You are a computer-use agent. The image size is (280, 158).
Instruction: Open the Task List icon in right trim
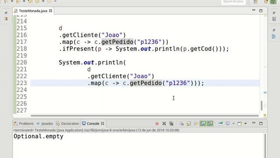274,19
